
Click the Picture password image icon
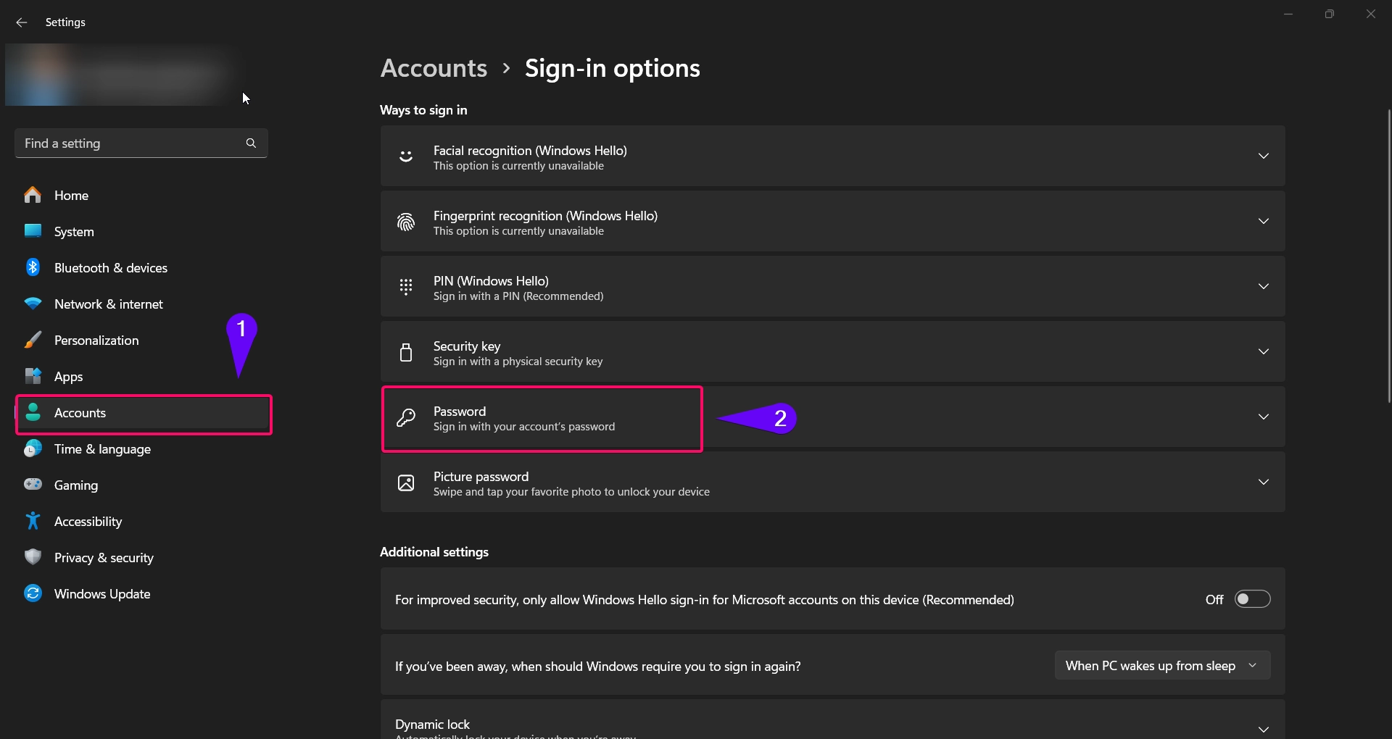406,483
